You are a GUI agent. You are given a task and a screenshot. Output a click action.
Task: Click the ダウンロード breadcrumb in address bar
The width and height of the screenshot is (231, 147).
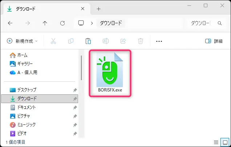point(111,23)
